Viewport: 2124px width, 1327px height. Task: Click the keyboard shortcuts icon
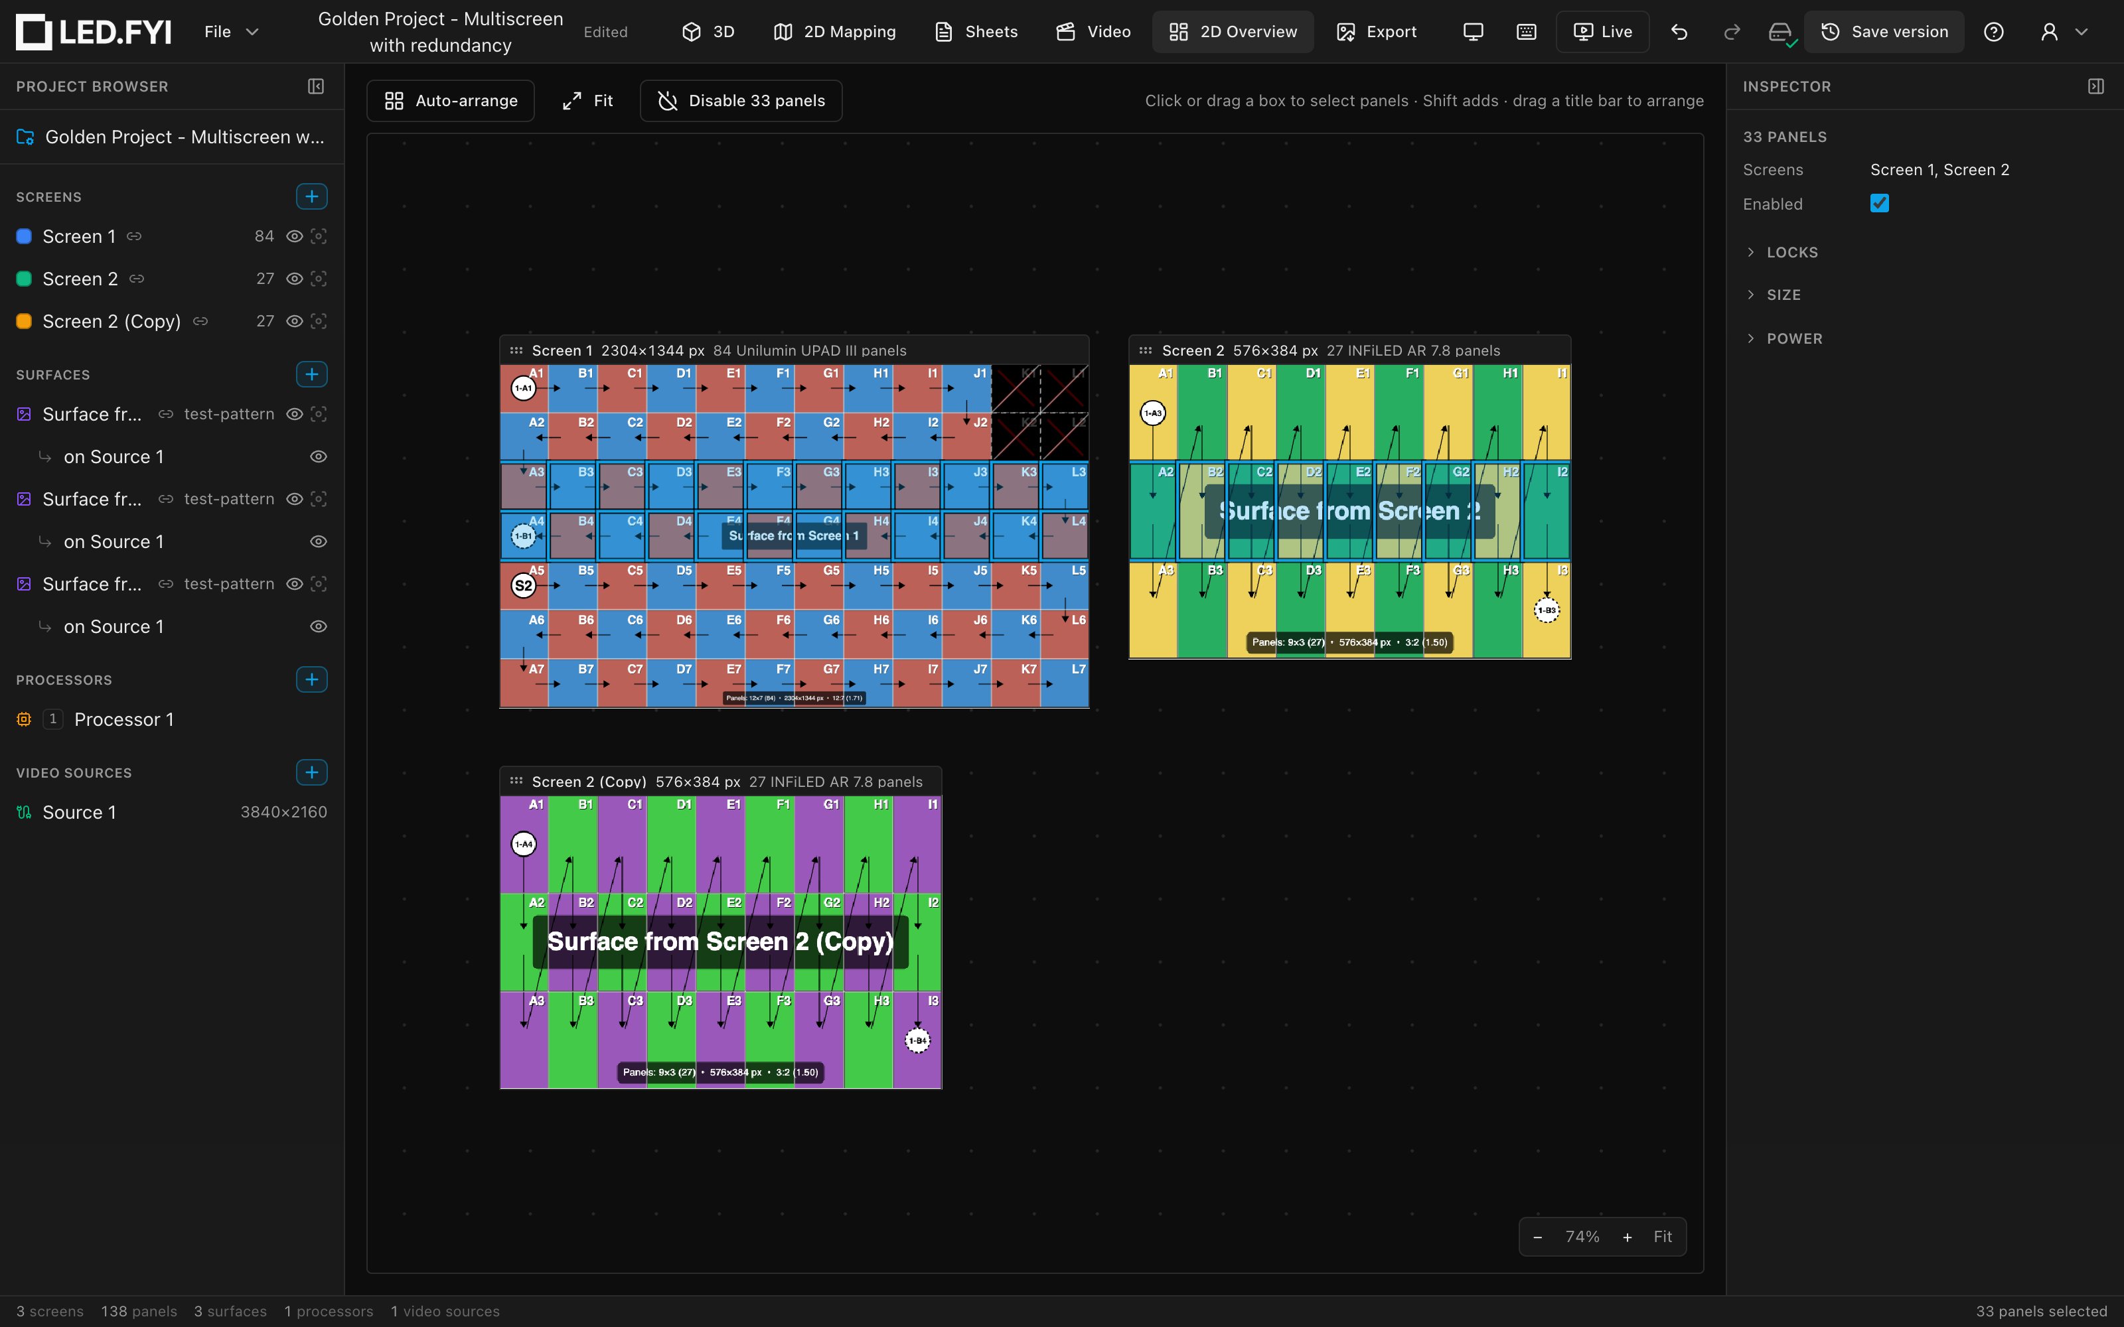pyautogui.click(x=1527, y=32)
